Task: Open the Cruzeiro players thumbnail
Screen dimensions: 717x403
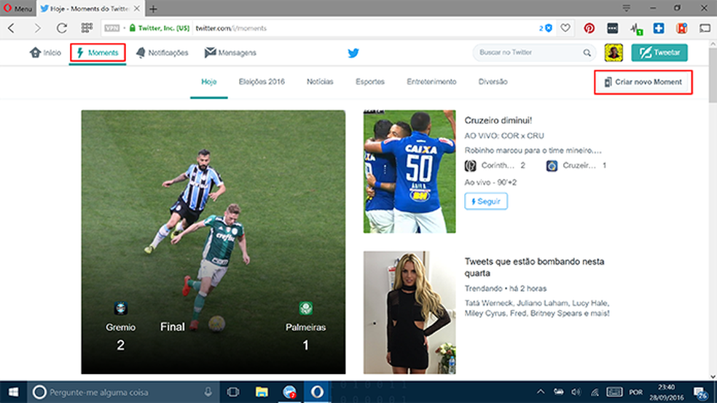Action: coord(410,172)
